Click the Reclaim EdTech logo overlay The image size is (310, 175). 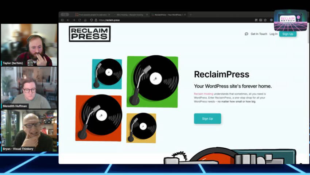pyautogui.click(x=290, y=20)
